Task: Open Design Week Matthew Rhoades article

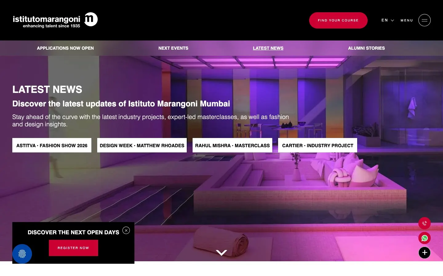Action: click(x=142, y=145)
